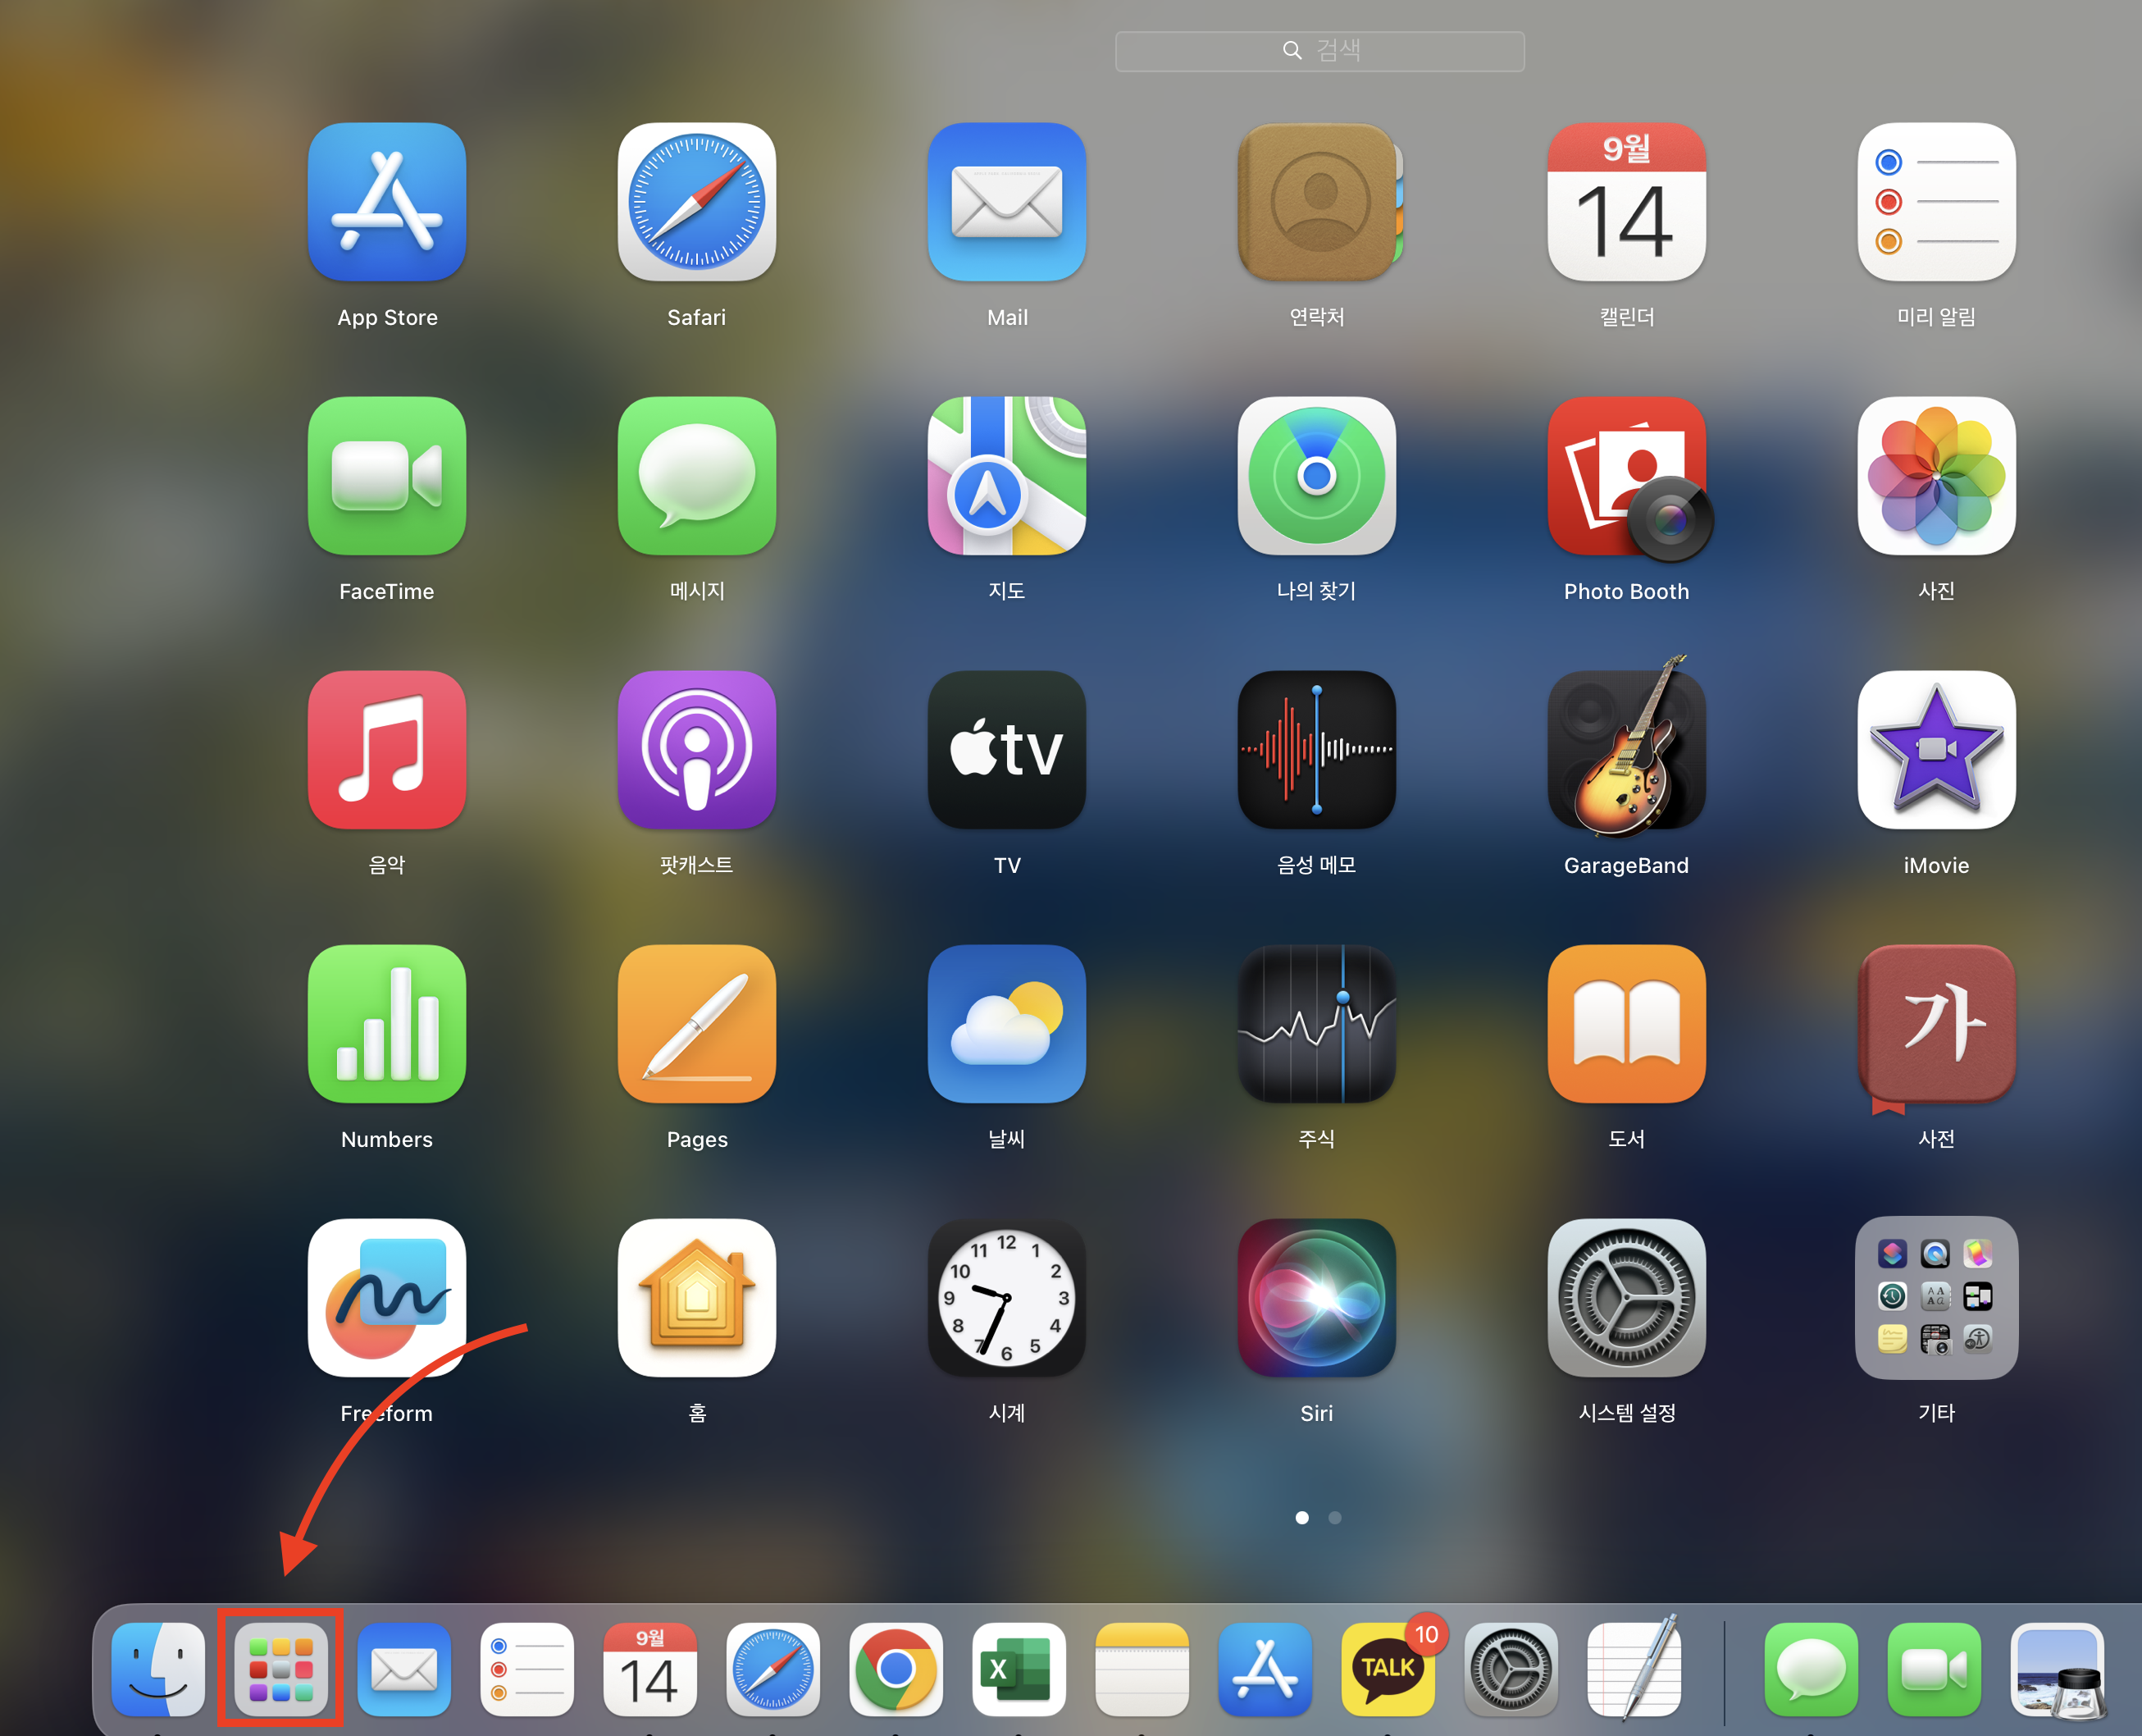Open Messages from the Dock

click(1810, 1669)
